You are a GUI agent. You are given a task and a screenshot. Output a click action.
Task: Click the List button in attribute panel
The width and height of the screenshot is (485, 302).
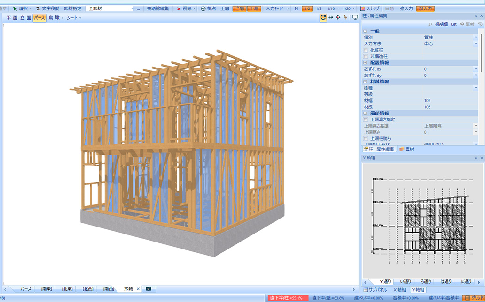(x=454, y=24)
